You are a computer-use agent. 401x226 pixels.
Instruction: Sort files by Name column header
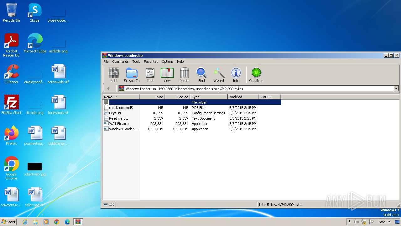(121, 97)
